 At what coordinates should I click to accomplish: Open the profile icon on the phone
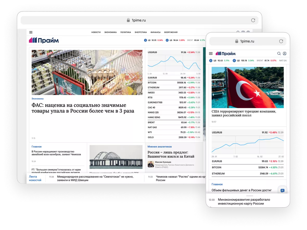284,53
